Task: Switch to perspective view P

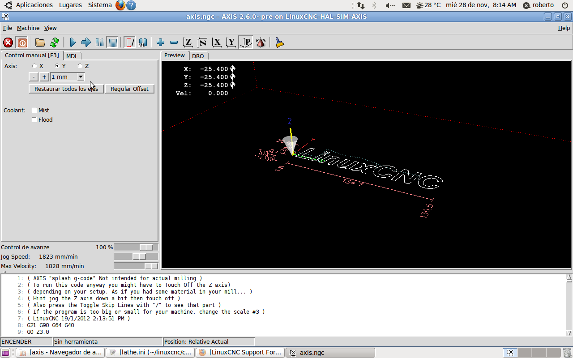Action: (x=246, y=43)
